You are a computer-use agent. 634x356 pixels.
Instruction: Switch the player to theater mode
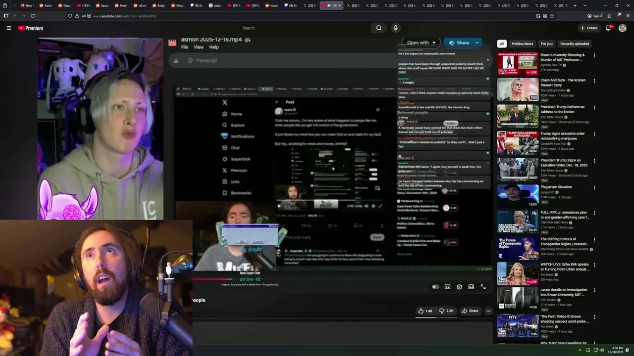coord(471,287)
